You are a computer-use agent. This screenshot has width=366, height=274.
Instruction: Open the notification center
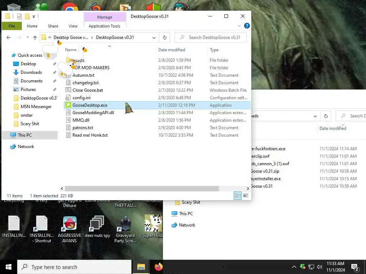[355, 267]
